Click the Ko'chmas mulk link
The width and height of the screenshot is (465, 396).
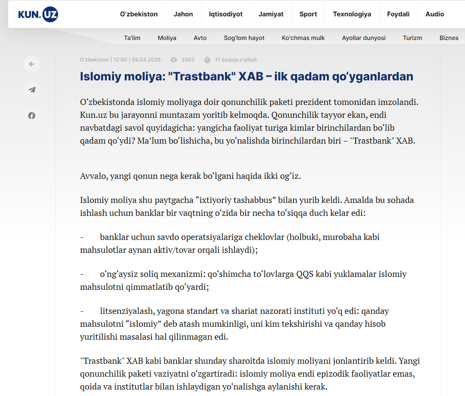pyautogui.click(x=303, y=38)
